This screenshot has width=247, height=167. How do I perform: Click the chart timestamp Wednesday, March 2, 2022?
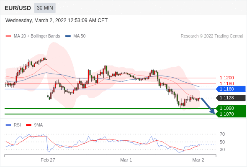[57, 20]
